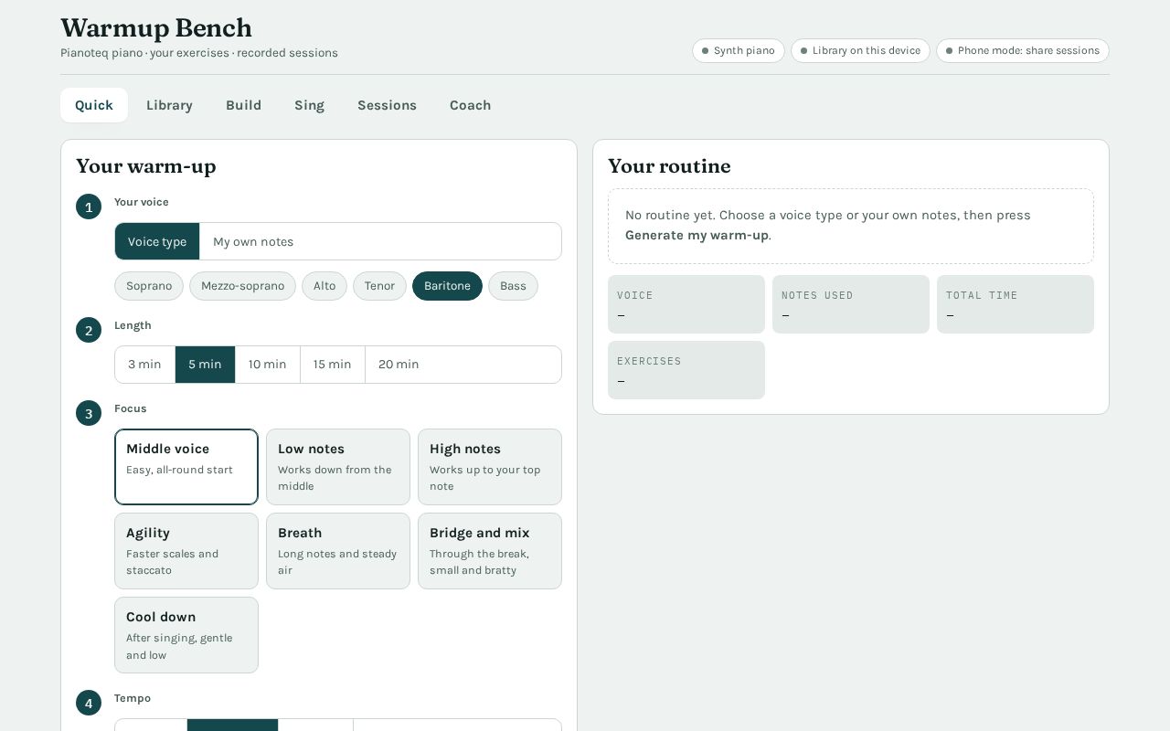Select the Middle voice focus card

pos(186,467)
